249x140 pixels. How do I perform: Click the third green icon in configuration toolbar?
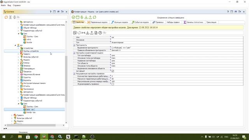(82, 17)
